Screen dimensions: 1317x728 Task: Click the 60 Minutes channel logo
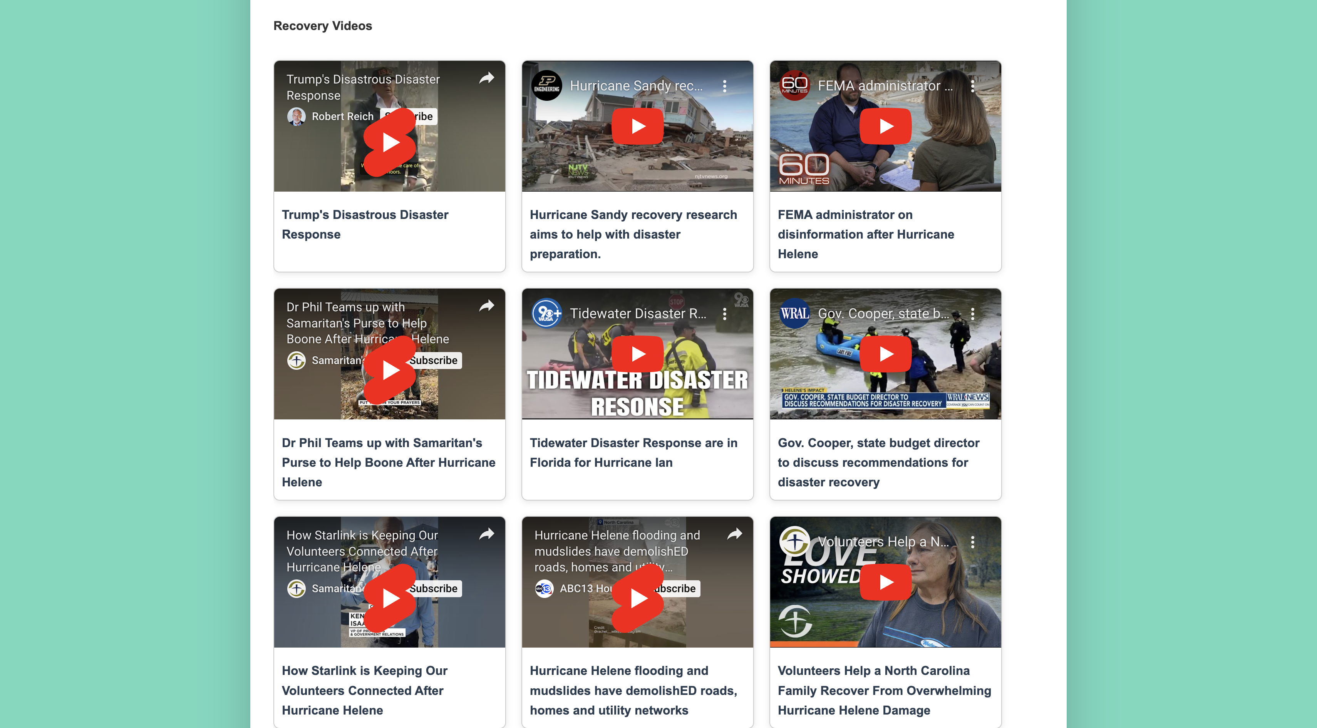click(x=794, y=86)
